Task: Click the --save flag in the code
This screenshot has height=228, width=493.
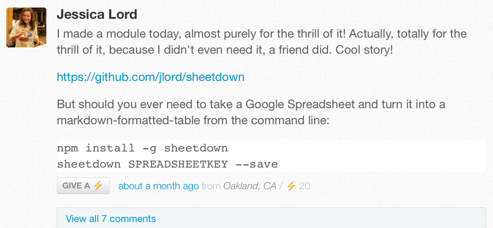Action: (257, 164)
